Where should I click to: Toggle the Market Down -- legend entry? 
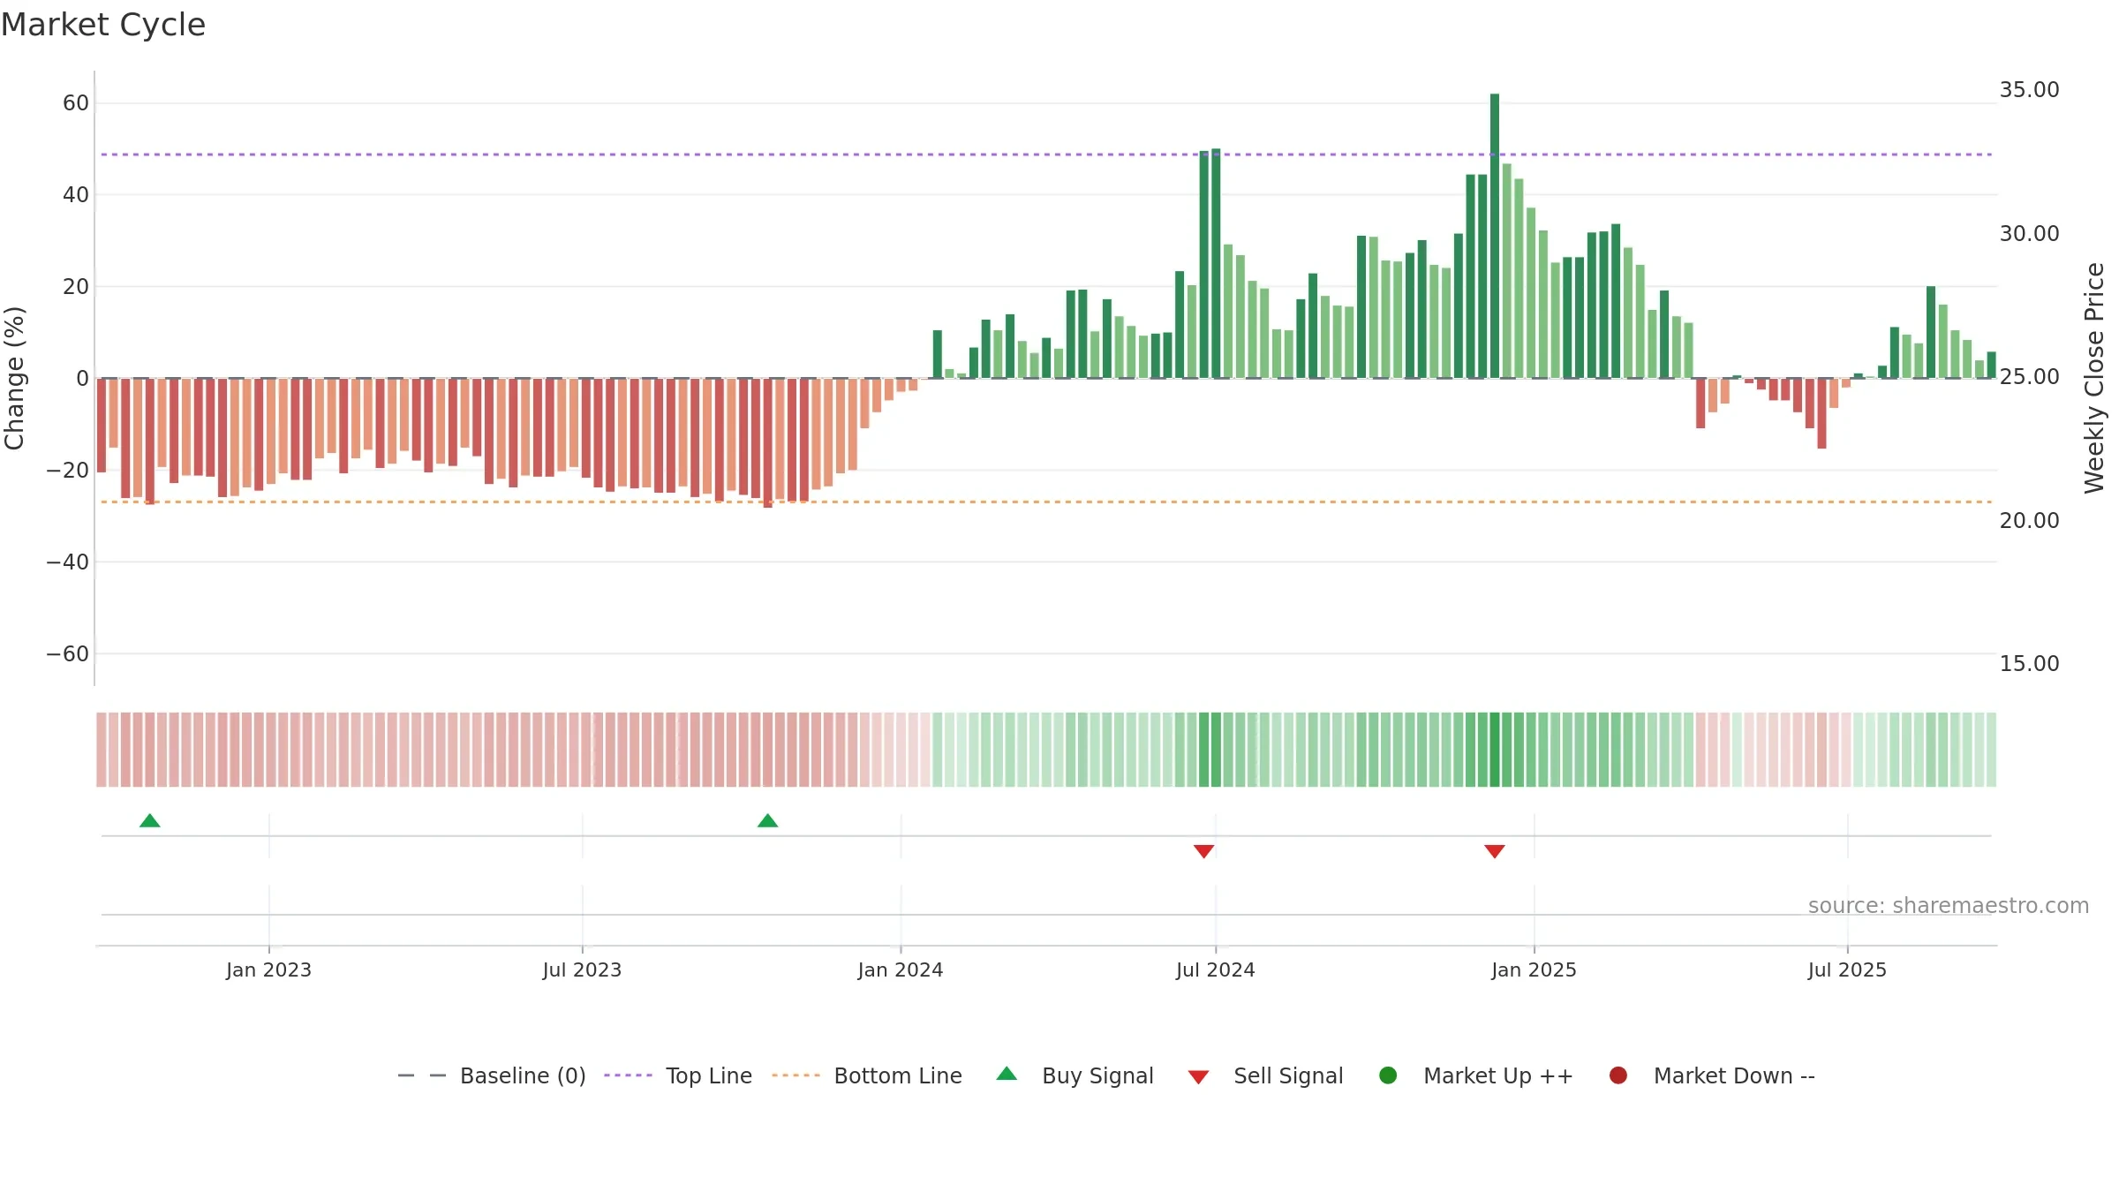tap(1712, 1075)
